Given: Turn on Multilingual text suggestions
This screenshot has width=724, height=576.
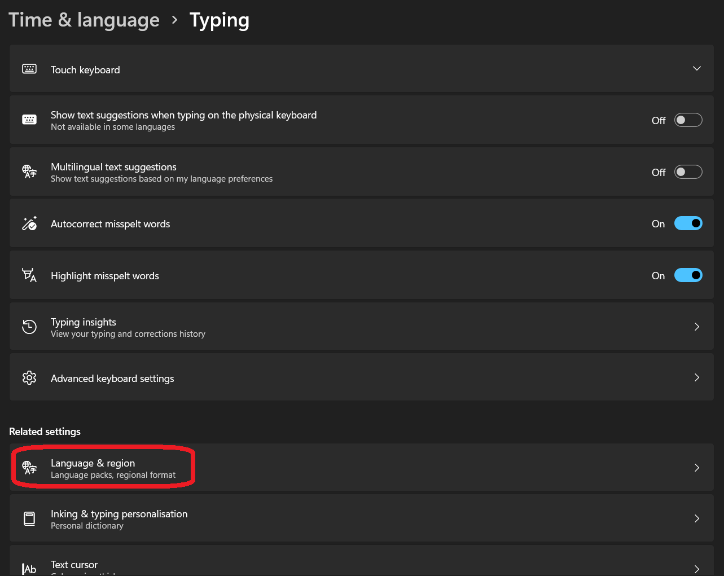Looking at the screenshot, I should pyautogui.click(x=688, y=172).
